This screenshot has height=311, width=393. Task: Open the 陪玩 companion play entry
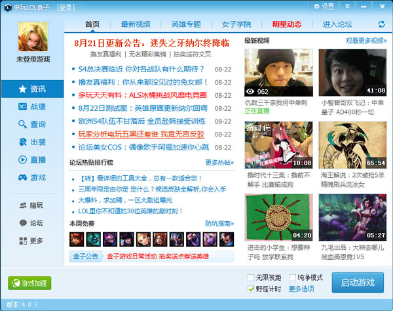pos(31,205)
